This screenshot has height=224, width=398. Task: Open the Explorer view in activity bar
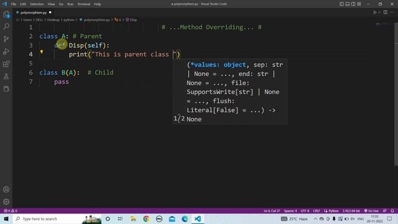(x=6, y=14)
